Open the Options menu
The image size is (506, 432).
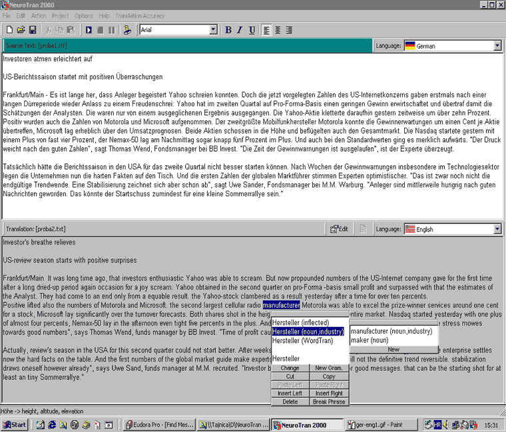click(84, 16)
